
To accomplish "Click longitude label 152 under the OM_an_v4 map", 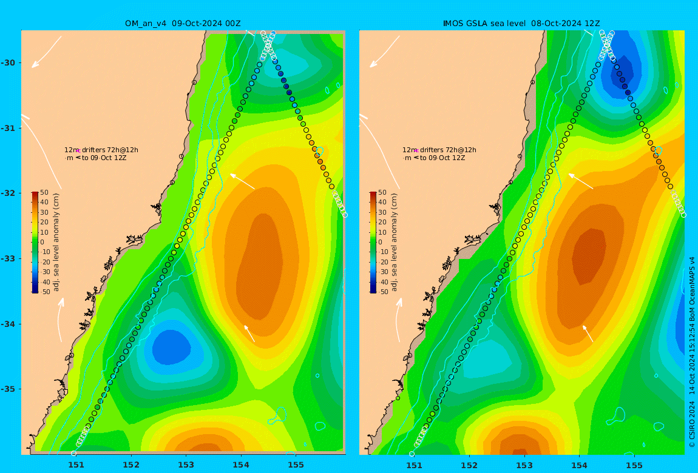I will click(131, 465).
